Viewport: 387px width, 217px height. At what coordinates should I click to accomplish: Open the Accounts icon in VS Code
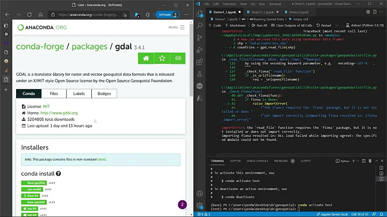[199, 193]
